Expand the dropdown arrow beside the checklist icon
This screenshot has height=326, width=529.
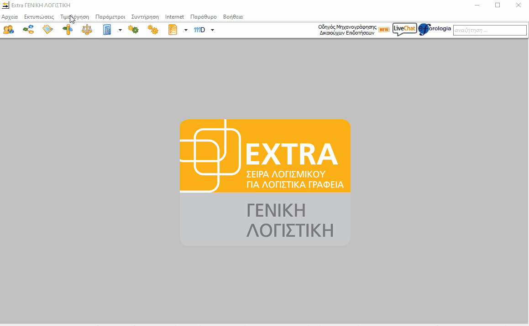186,30
